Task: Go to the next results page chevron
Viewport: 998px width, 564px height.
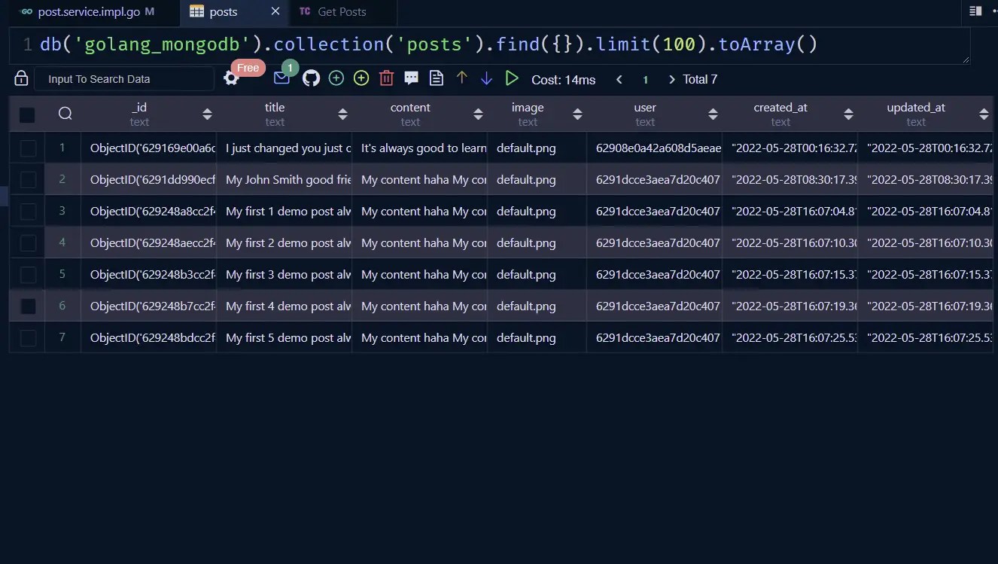Action: 671,79
